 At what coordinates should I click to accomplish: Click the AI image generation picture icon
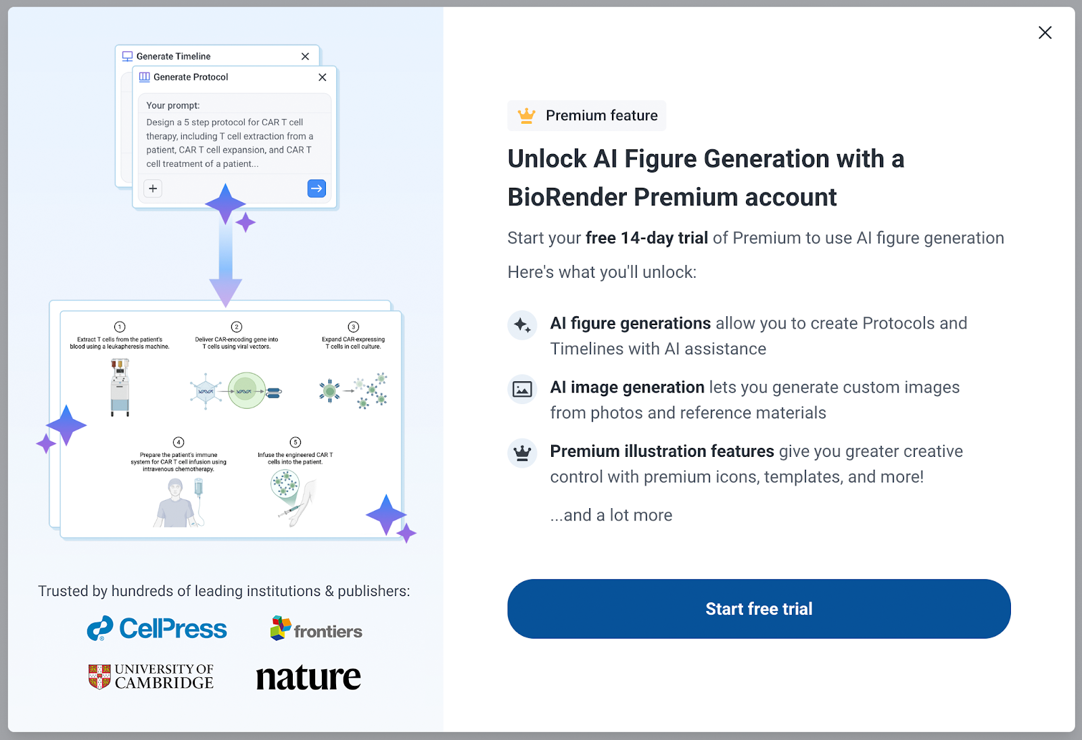pos(522,389)
